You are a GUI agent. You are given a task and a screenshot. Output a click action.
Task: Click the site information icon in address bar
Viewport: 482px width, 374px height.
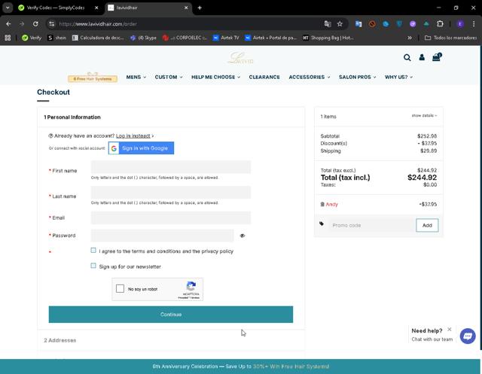(52, 24)
